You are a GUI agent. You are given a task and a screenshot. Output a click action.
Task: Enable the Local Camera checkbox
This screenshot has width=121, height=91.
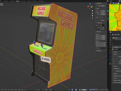pos(101,17)
